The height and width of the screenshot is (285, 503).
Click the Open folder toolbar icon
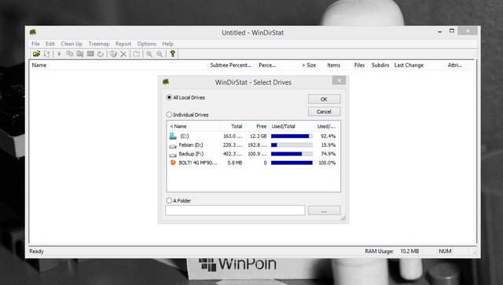(x=37, y=53)
